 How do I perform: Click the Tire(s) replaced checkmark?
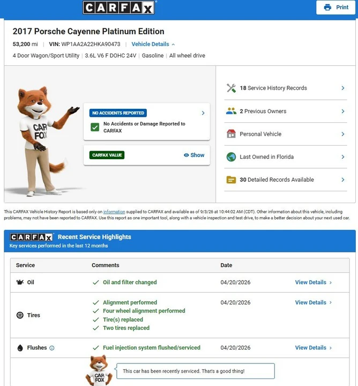coord(96,320)
